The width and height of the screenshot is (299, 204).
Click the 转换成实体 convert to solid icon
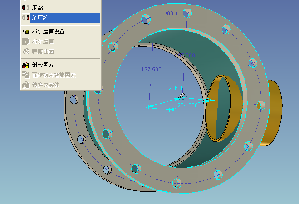coord(26,85)
